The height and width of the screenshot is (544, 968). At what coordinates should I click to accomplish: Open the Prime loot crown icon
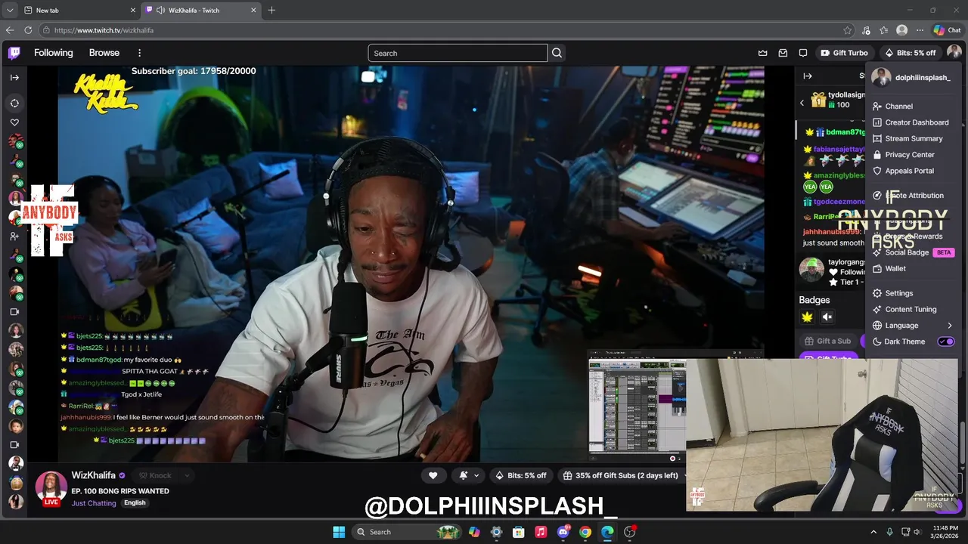763,53
